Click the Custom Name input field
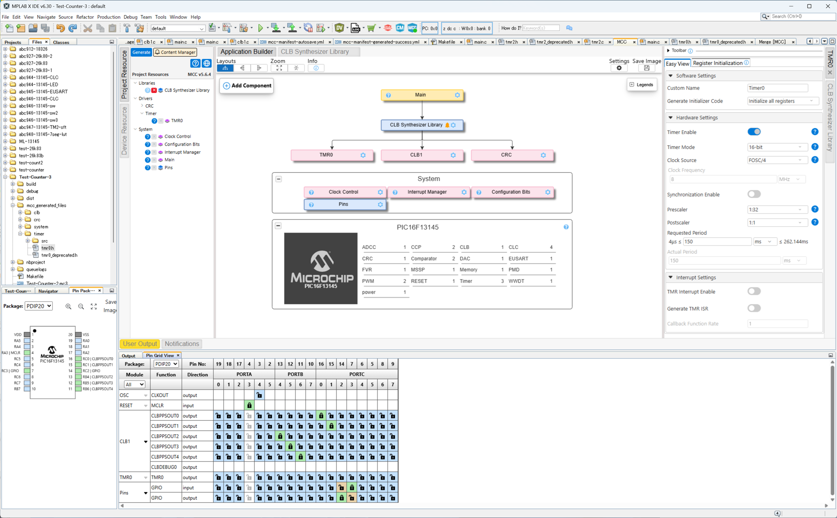 [777, 88]
